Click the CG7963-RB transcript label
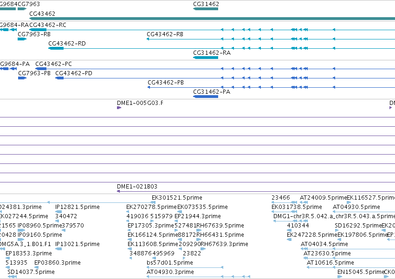This screenshot has width=395, height=279. (x=34, y=34)
